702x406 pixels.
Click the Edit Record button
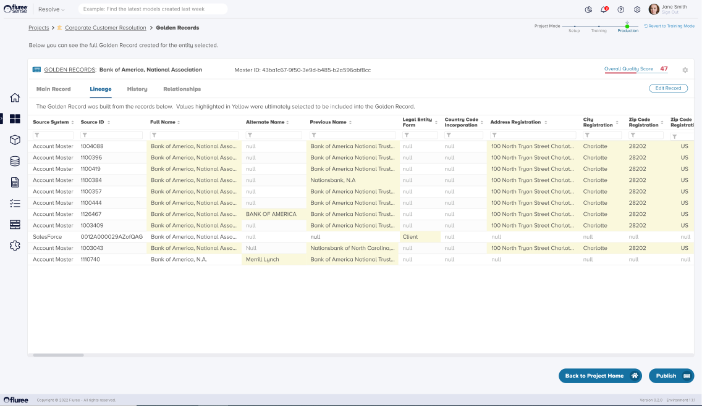click(x=668, y=88)
